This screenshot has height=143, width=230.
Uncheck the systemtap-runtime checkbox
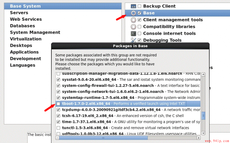pyautogui.click(x=58, y=98)
